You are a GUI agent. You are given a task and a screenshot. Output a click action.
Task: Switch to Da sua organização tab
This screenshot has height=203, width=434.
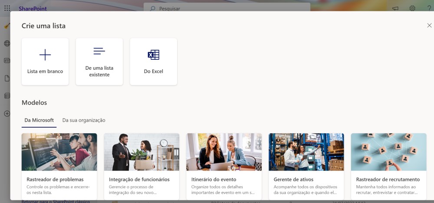[84, 120]
